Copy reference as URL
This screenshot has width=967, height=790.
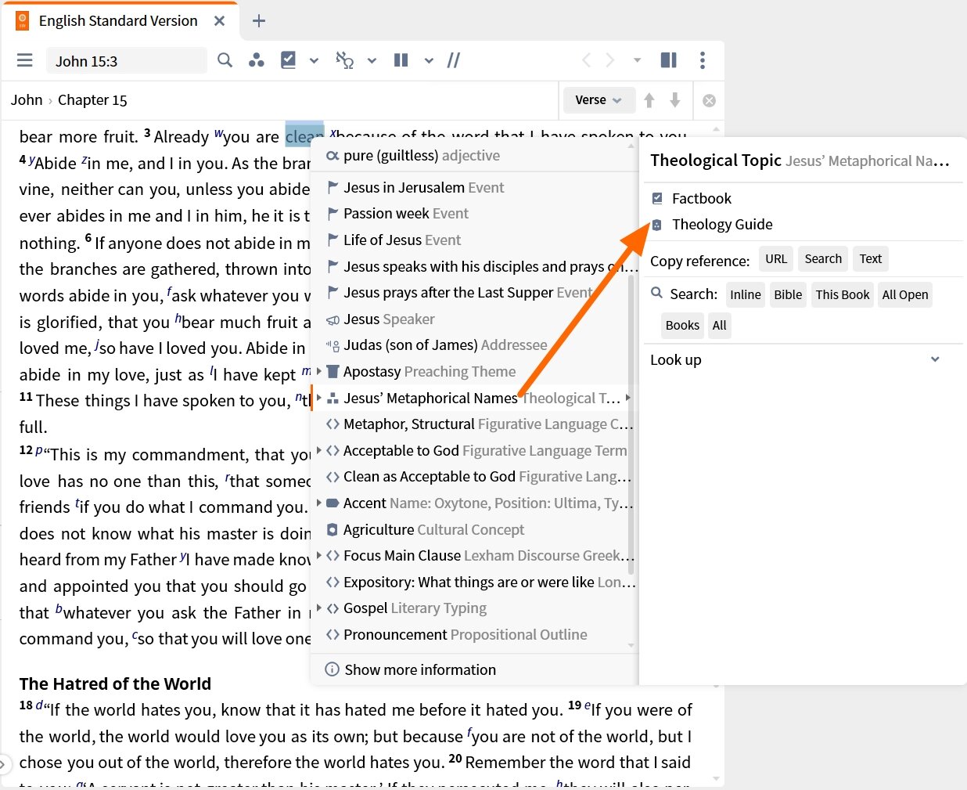click(x=776, y=259)
